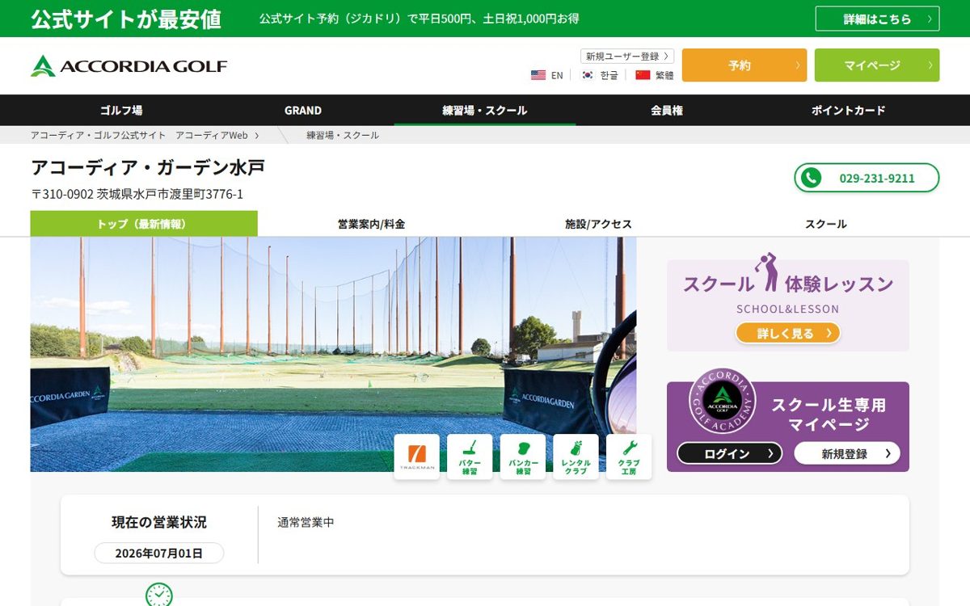This screenshot has height=606, width=970.
Task: Click the TrackMan facility icon
Action: tap(417, 457)
